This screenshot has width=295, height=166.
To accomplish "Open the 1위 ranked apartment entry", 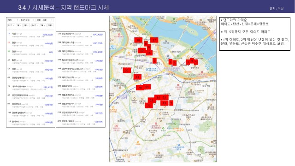I will tap(30, 35).
